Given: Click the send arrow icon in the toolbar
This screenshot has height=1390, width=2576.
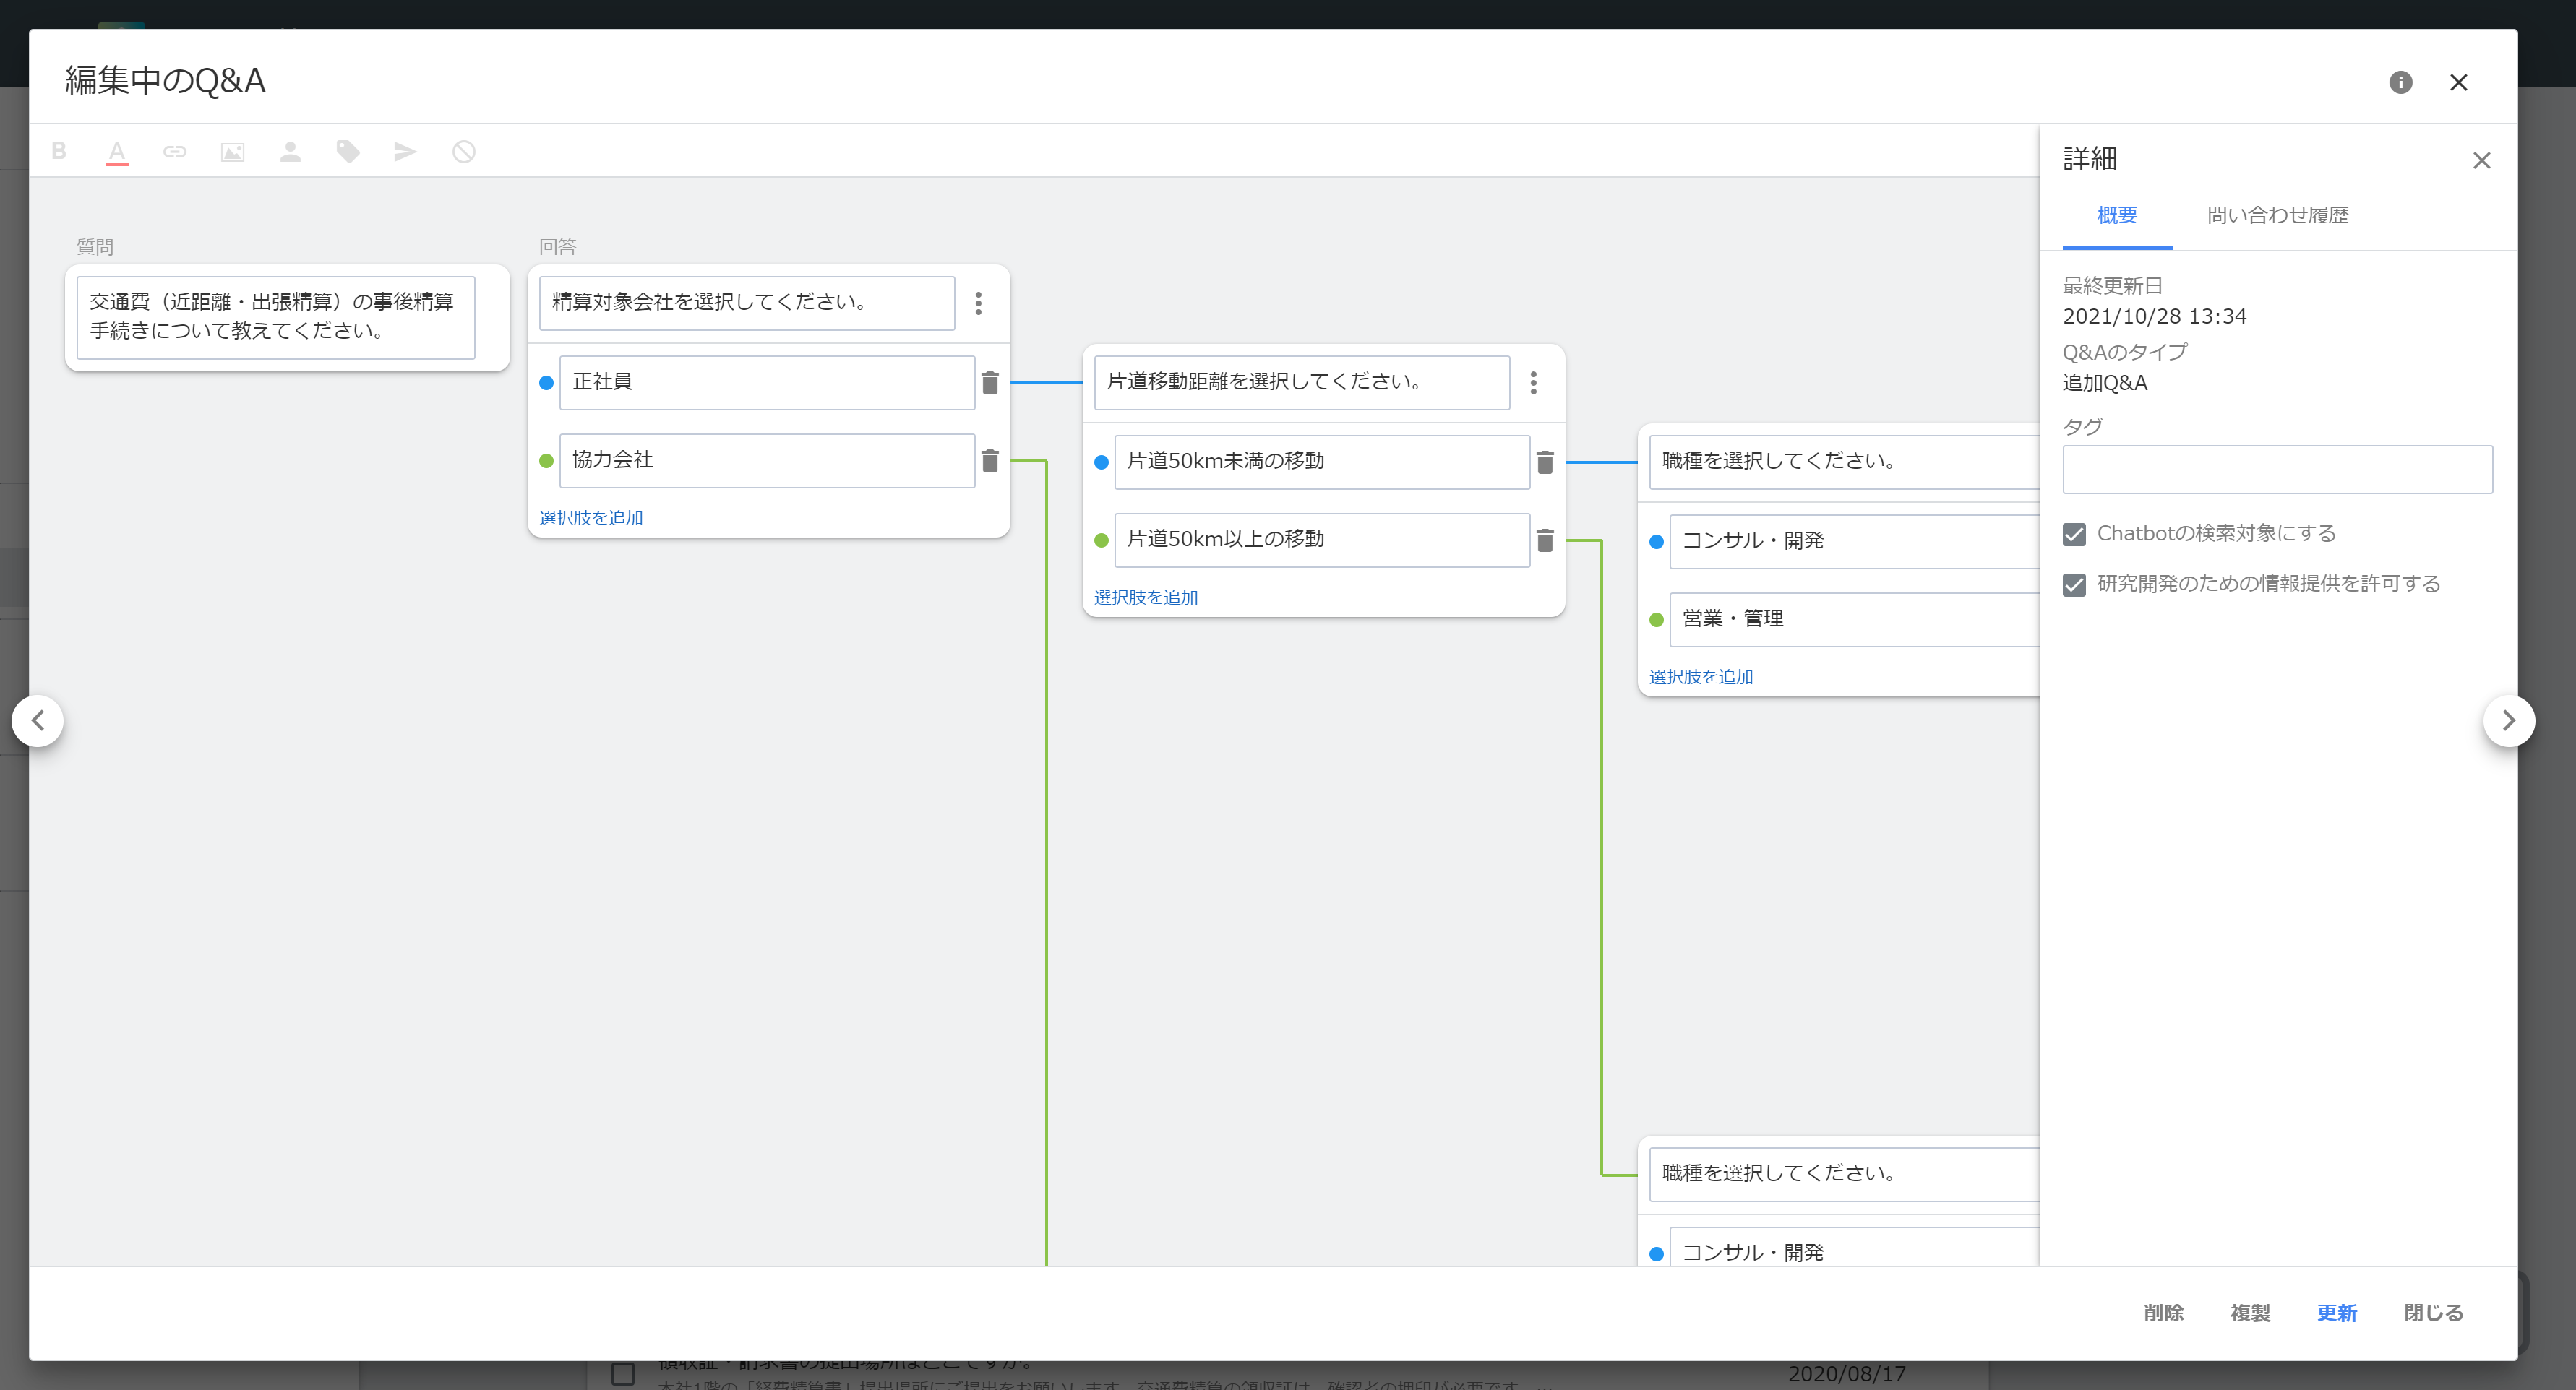Looking at the screenshot, I should click(x=405, y=152).
